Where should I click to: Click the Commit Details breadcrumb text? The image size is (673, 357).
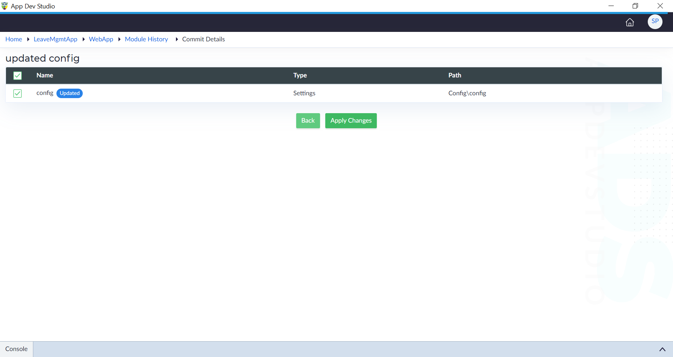click(x=204, y=39)
